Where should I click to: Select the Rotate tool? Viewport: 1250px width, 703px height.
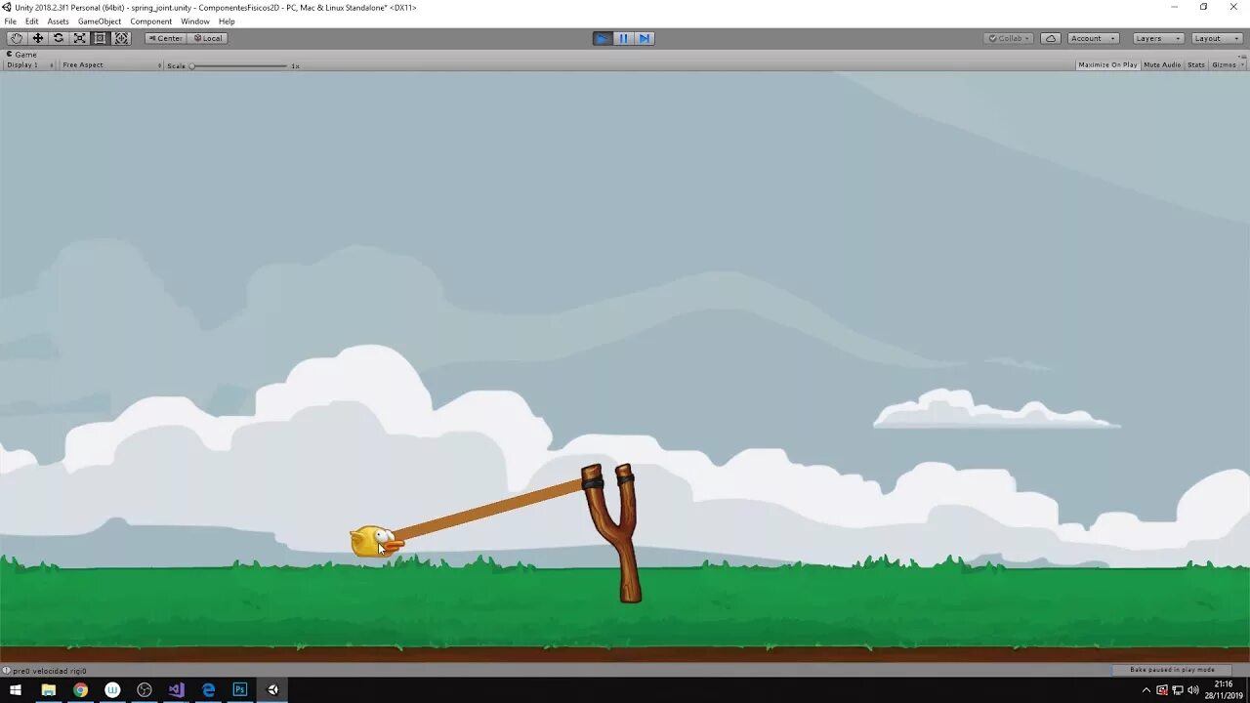pos(59,38)
